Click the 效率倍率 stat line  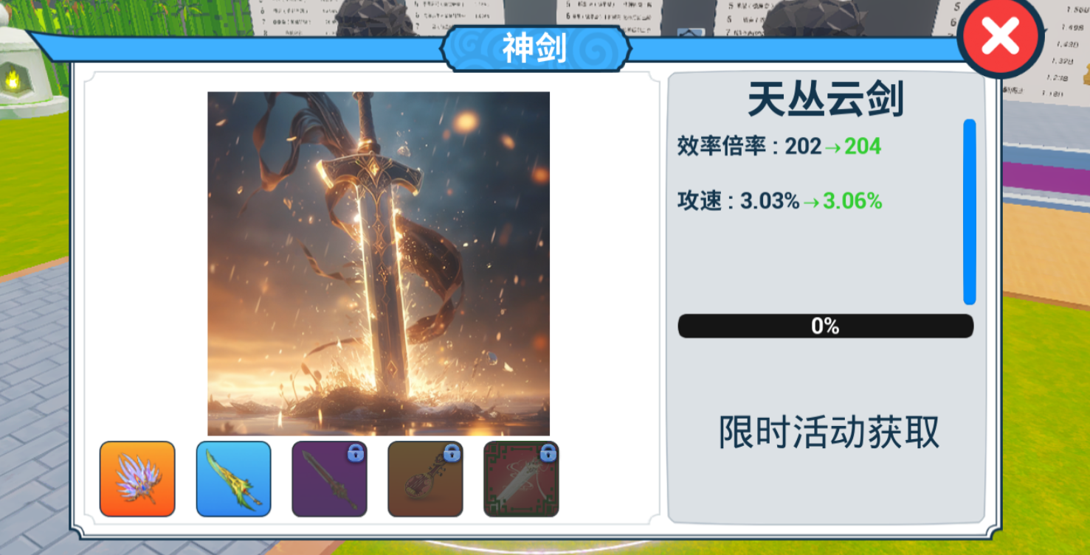coord(779,147)
